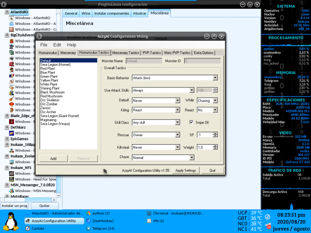Viewport: 311px width, 233px height.
Task: Open the Chase dropdown list
Action: (192, 158)
